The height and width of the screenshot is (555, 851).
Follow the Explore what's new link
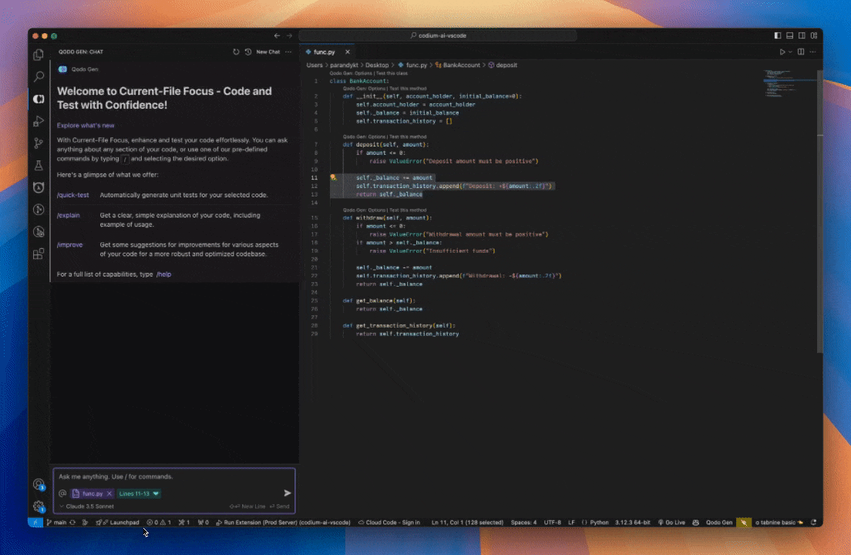(86, 126)
